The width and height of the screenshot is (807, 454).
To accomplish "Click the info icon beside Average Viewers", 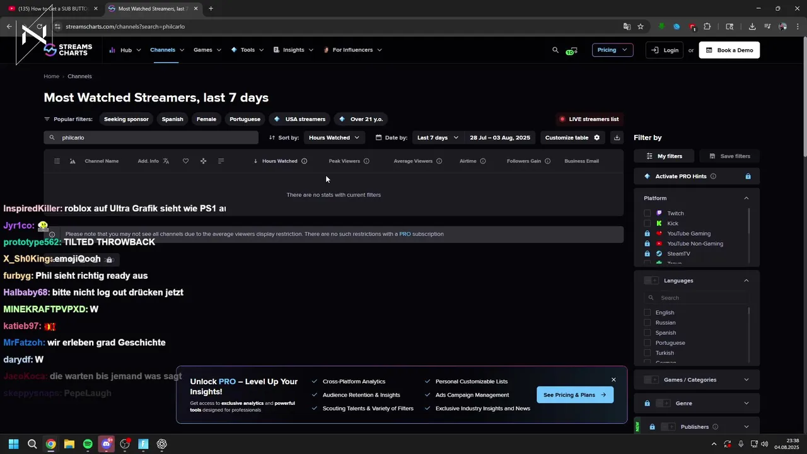I will [x=439, y=161].
